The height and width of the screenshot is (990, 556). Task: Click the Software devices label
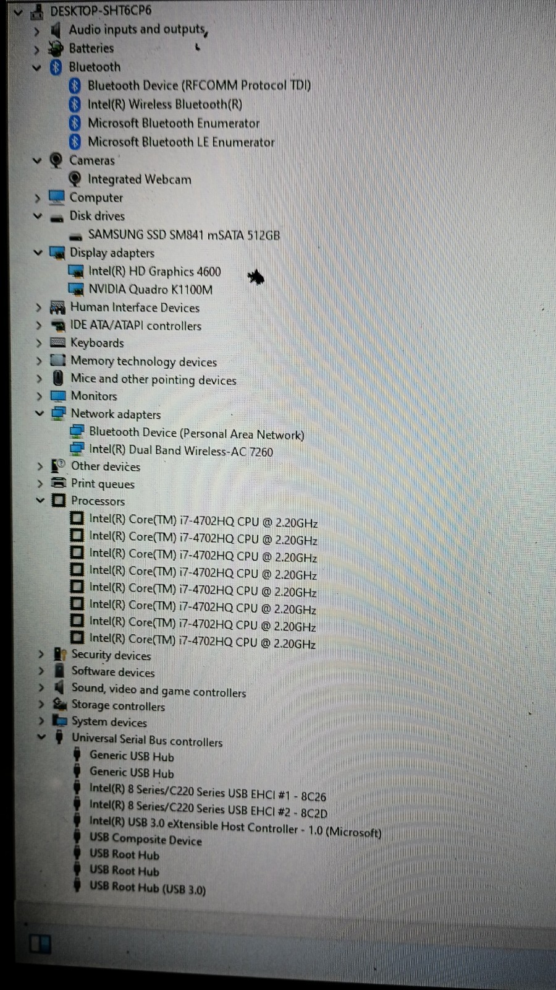113,671
